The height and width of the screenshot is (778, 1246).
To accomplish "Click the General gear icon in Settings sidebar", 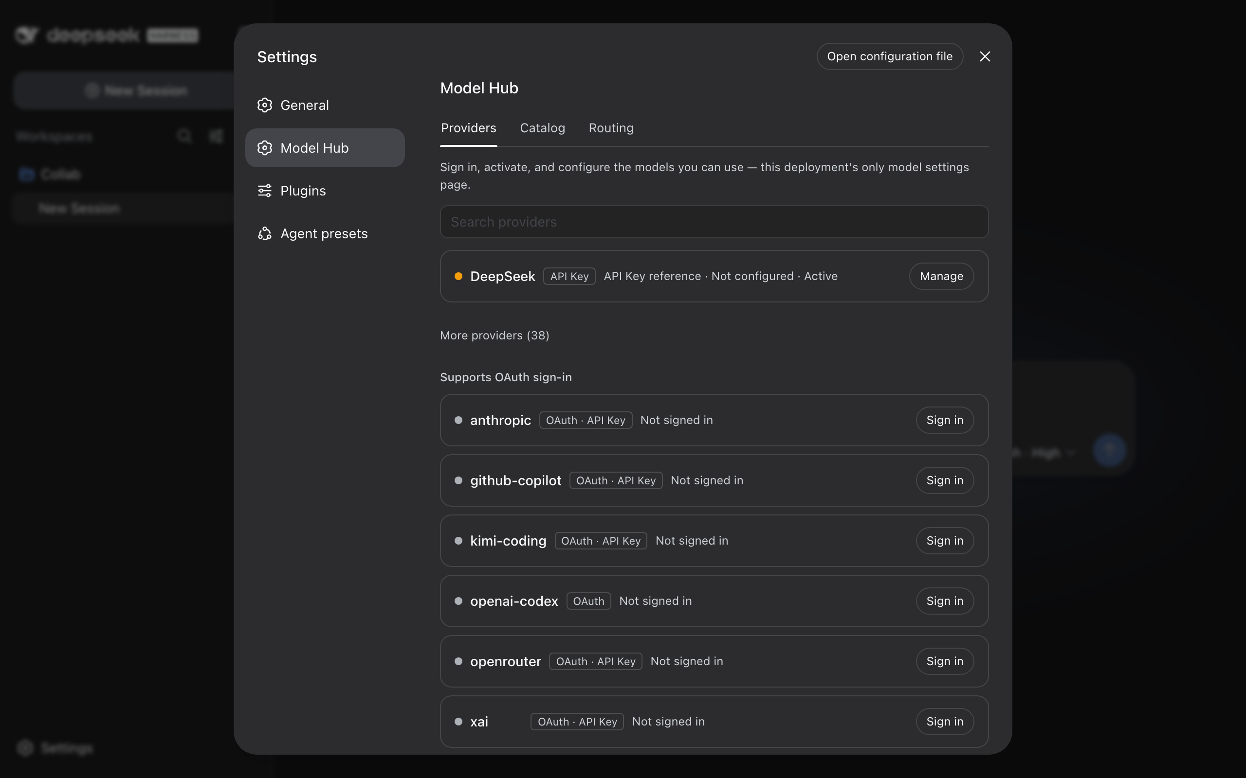I will (265, 105).
